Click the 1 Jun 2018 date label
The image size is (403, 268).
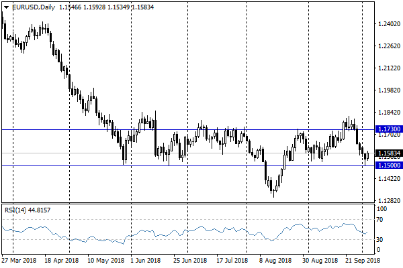pos(145,259)
